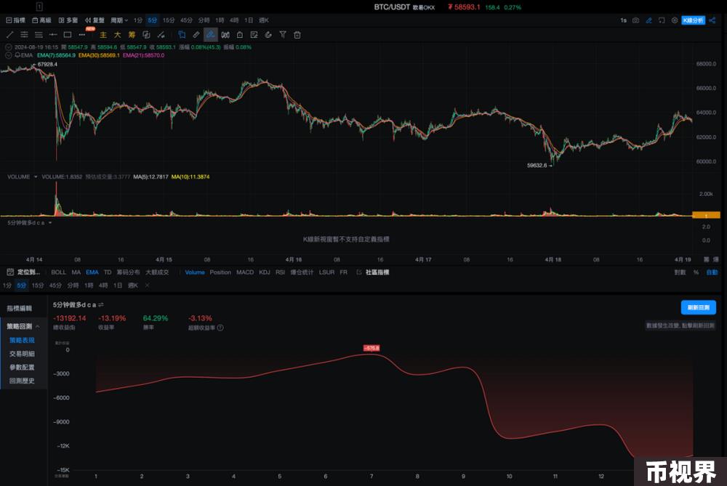
Task: Toggle the MACD sub-indicator
Action: [245, 272]
